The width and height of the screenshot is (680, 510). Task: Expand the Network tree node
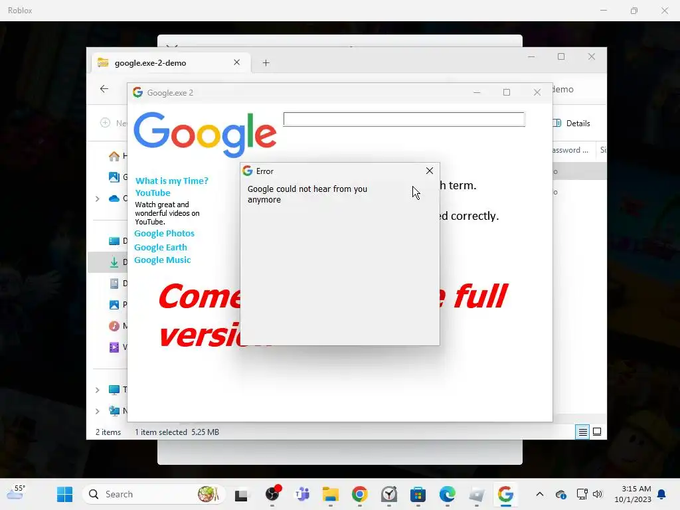coord(97,411)
